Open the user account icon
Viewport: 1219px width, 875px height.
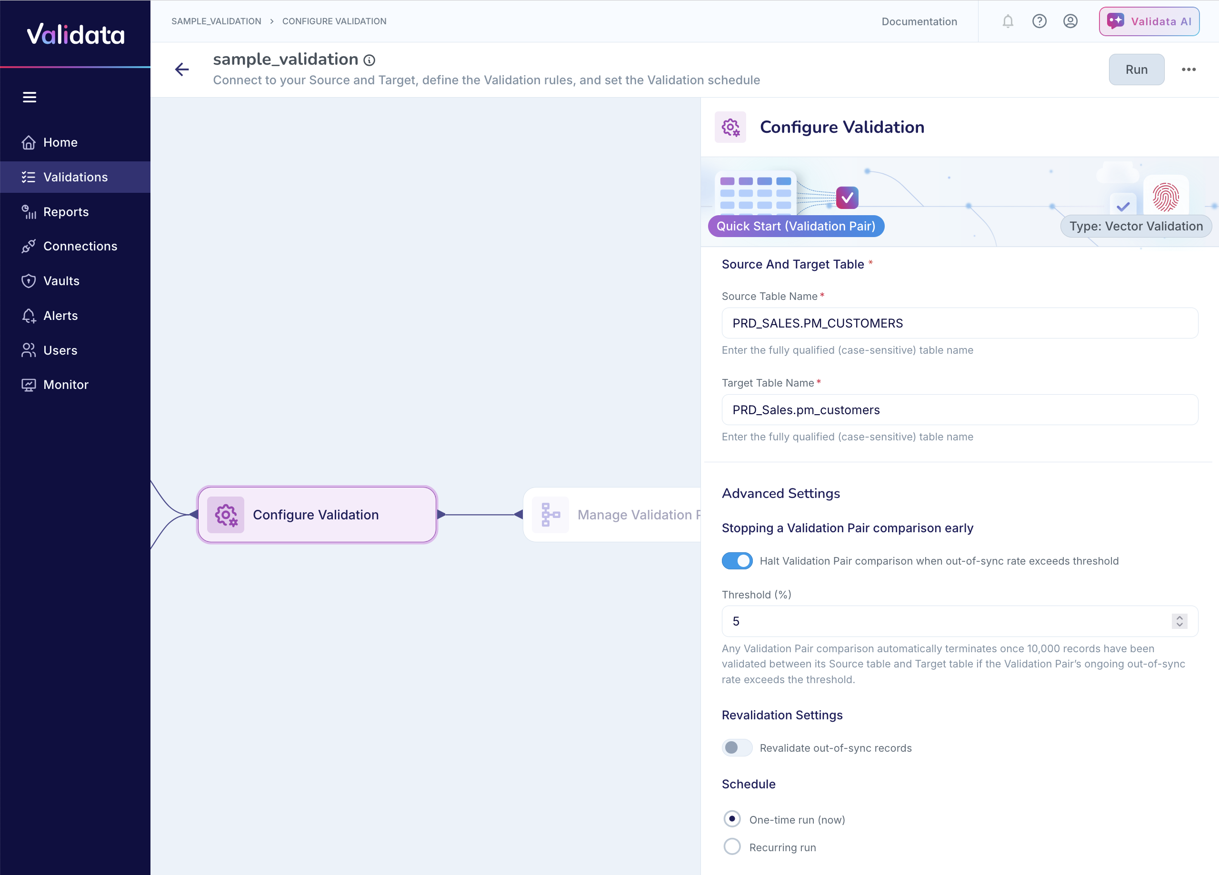[1070, 21]
